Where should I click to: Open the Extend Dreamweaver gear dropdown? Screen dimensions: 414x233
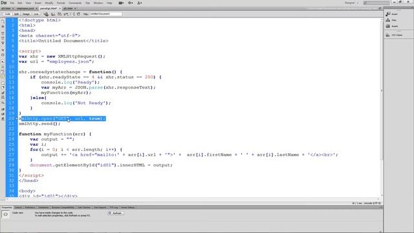[131, 3]
